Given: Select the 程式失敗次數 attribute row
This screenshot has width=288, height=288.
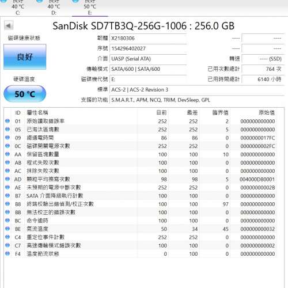Looking at the screenshot, I should tap(140, 162).
